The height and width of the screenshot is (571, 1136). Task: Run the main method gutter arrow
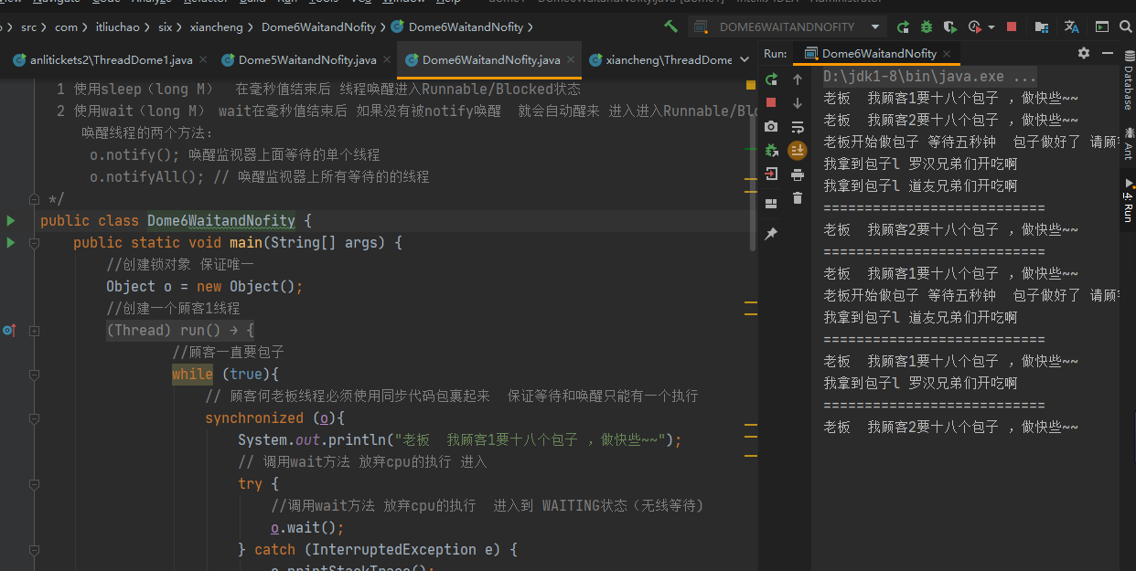pos(11,242)
